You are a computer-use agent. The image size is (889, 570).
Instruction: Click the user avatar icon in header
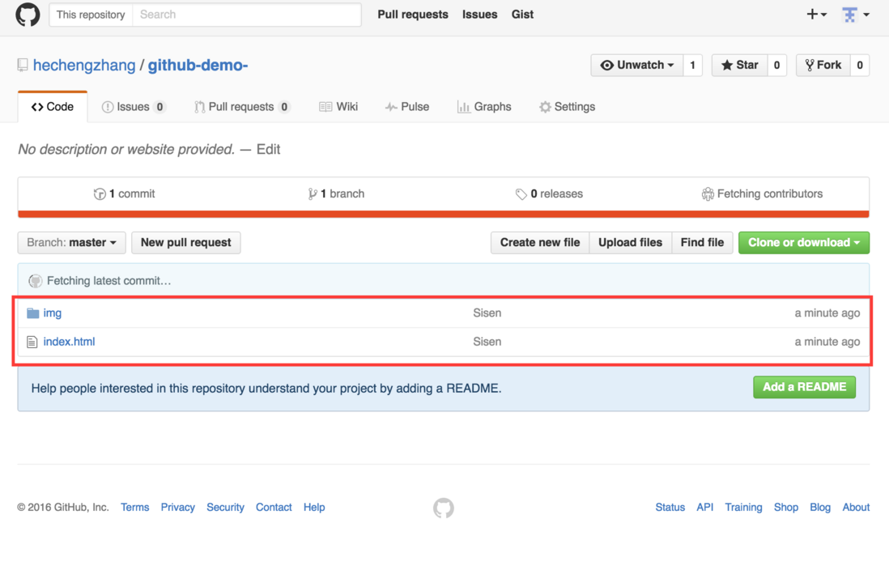point(849,15)
